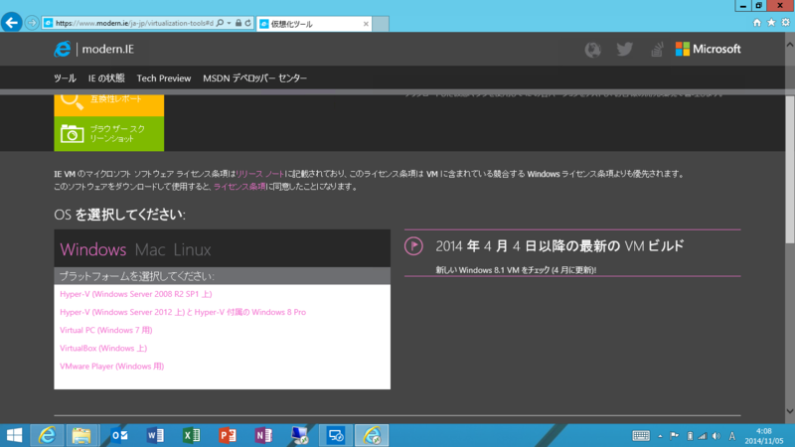This screenshot has height=447, width=795.
Task: Click the green ブラウザー スクリーンショット tile
Action: coord(109,134)
